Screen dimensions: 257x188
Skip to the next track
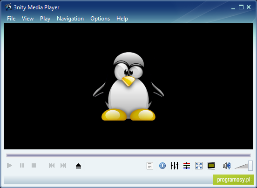(x=63, y=166)
